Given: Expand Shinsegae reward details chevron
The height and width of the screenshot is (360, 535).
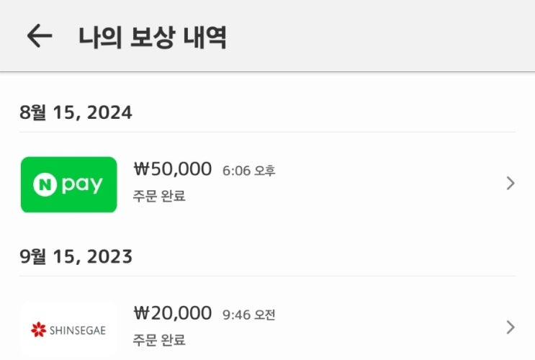Looking at the screenshot, I should coord(511,328).
